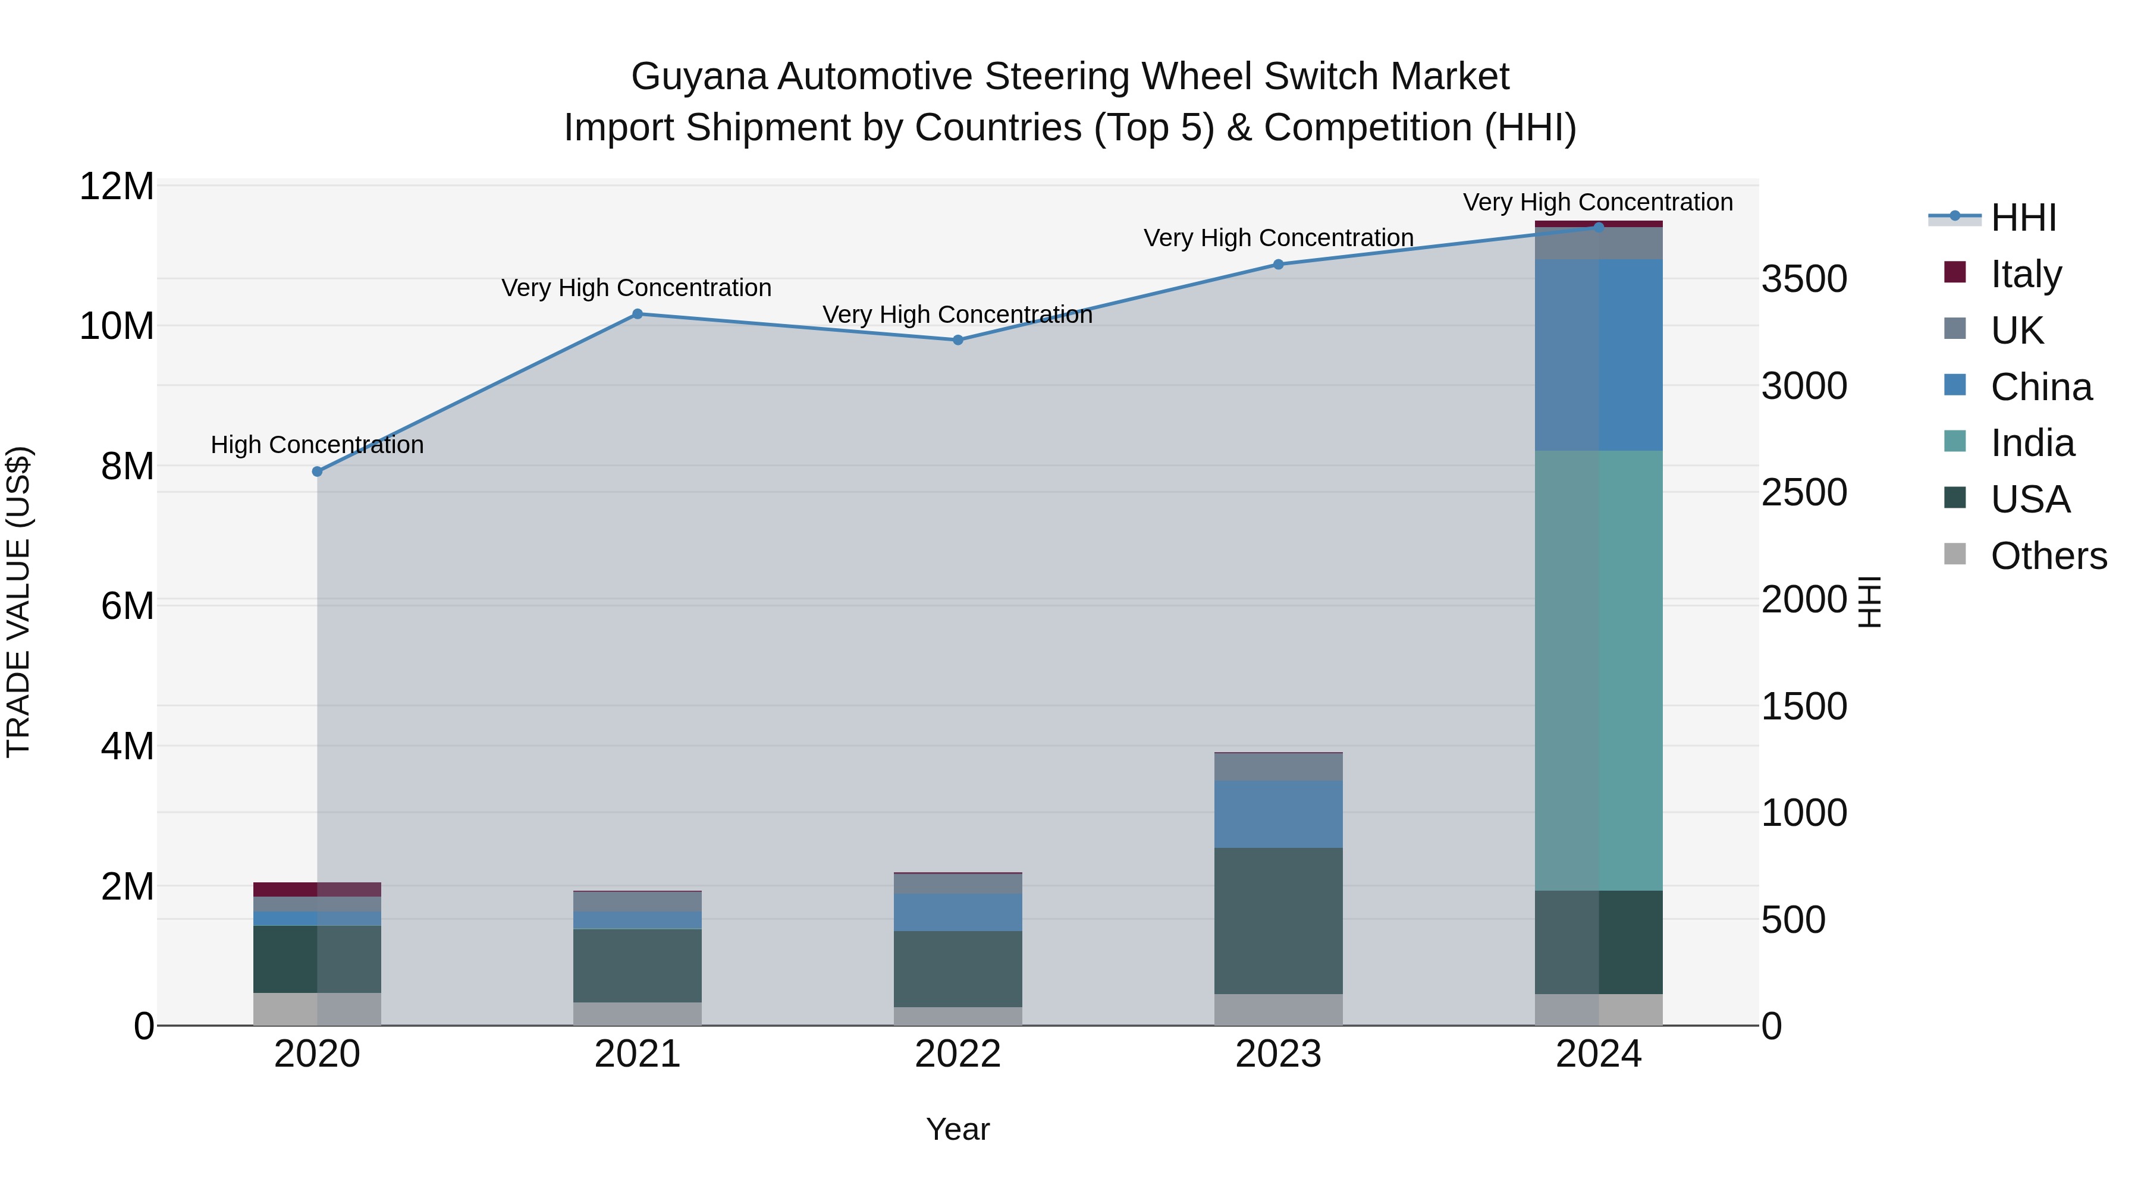Toggle the UK legend label

pos(2017,330)
